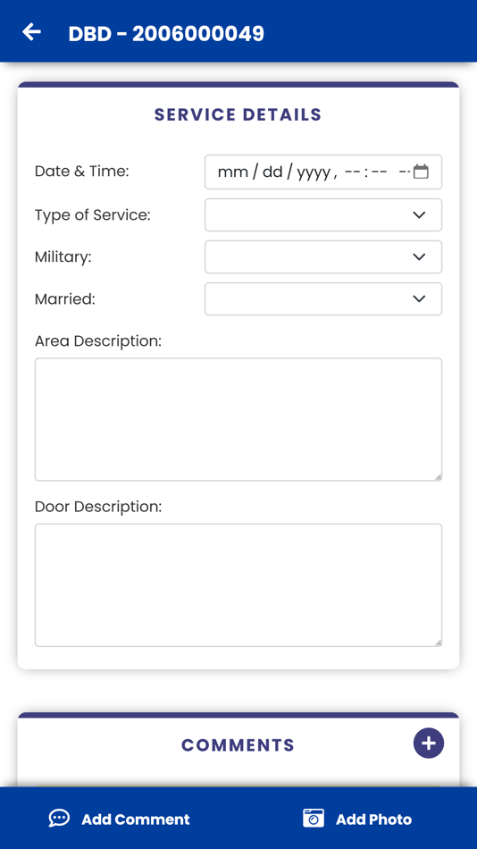This screenshot has height=849, width=477.
Task: Select the dd day segment
Action: pyautogui.click(x=272, y=172)
